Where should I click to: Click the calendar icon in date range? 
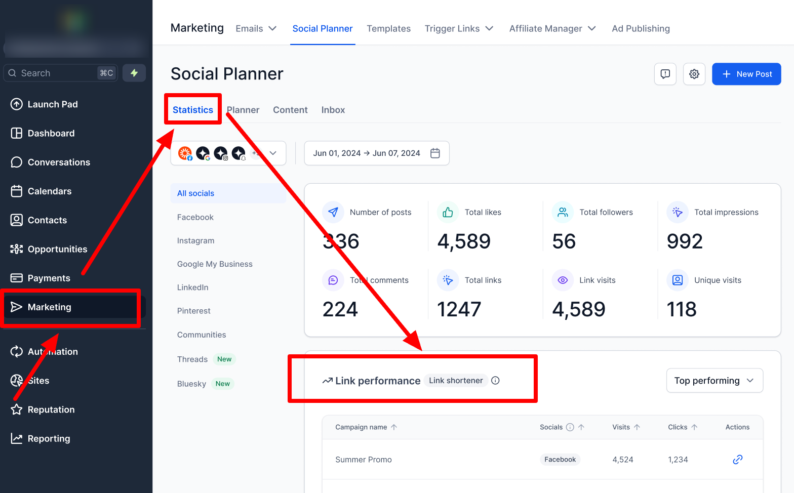(434, 153)
